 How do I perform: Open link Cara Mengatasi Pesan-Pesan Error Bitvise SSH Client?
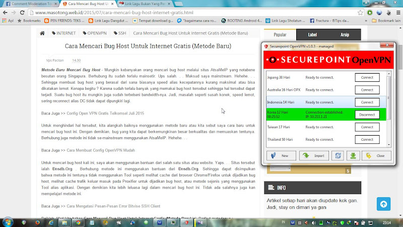(113, 206)
